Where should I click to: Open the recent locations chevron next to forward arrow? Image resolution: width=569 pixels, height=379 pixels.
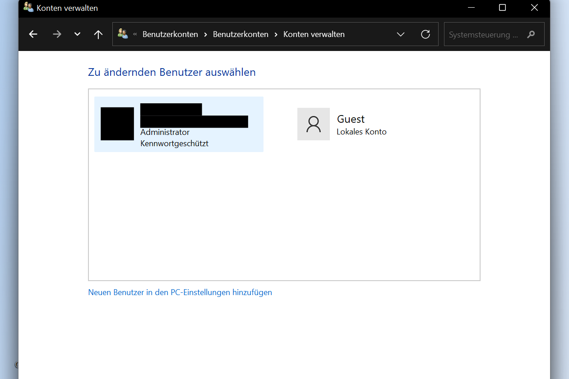click(77, 34)
